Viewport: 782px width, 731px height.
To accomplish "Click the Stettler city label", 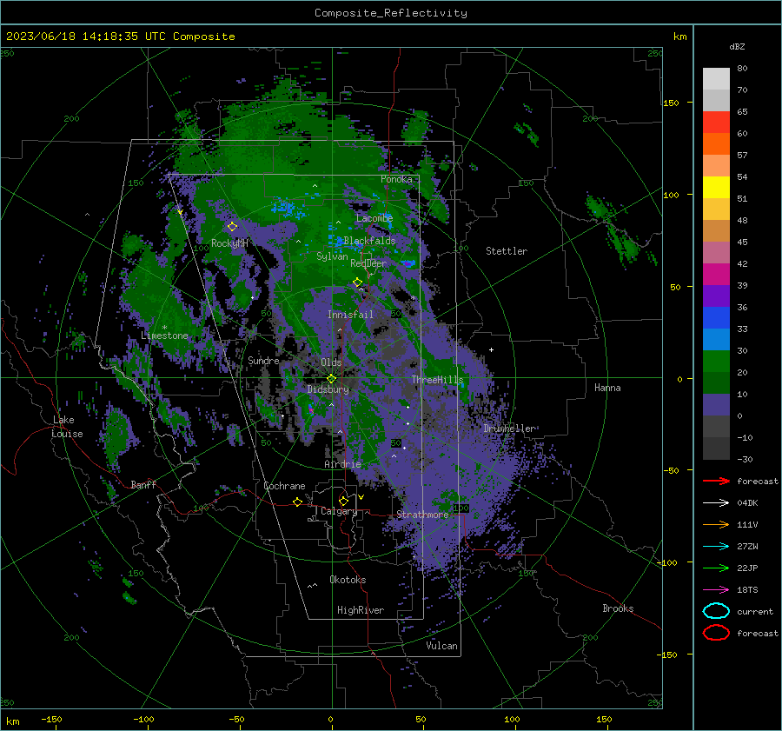I will coord(507,251).
